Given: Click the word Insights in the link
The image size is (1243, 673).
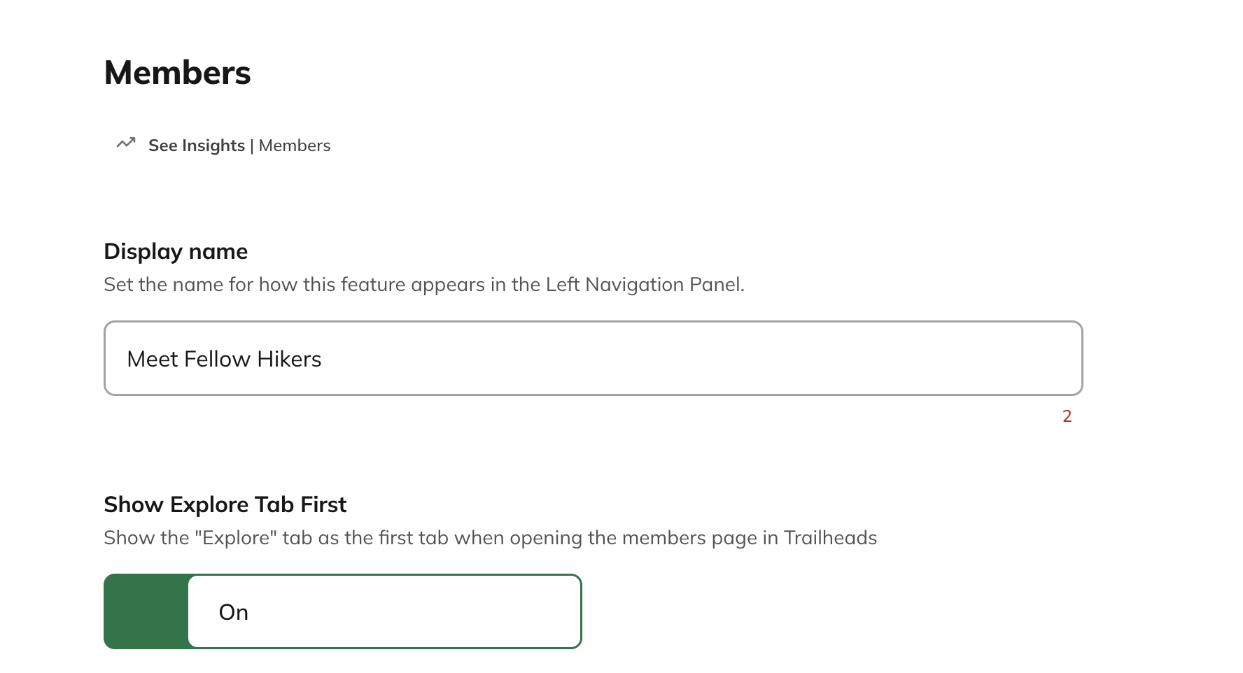Looking at the screenshot, I should (x=213, y=146).
